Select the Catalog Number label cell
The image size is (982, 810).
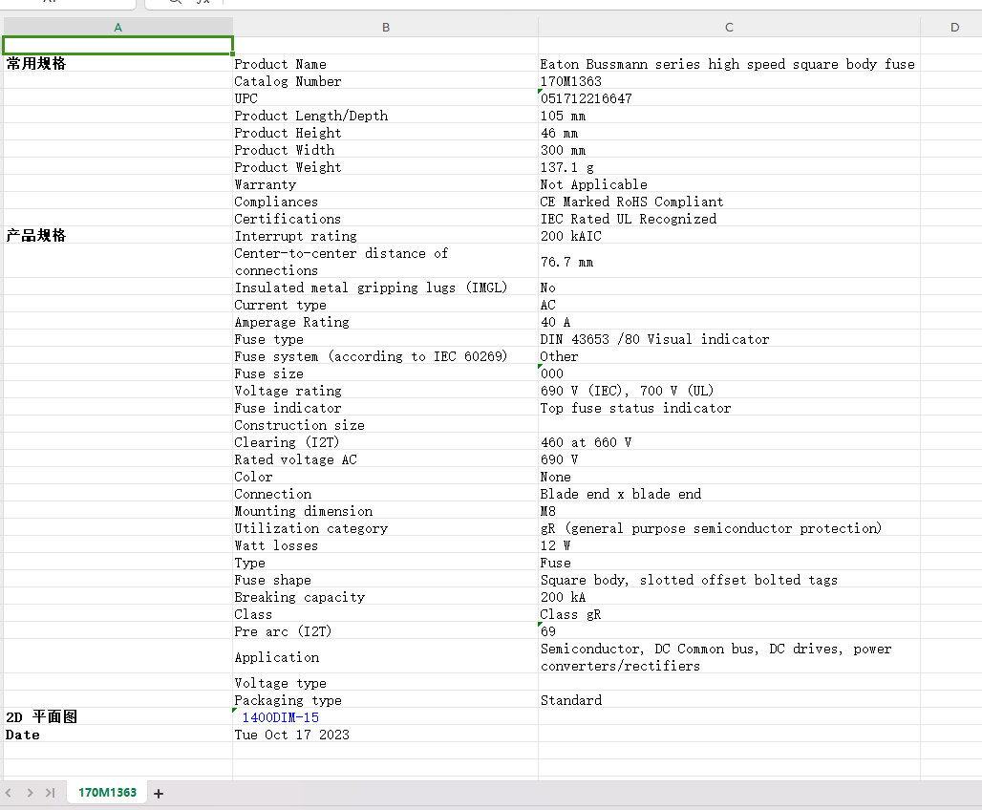385,81
